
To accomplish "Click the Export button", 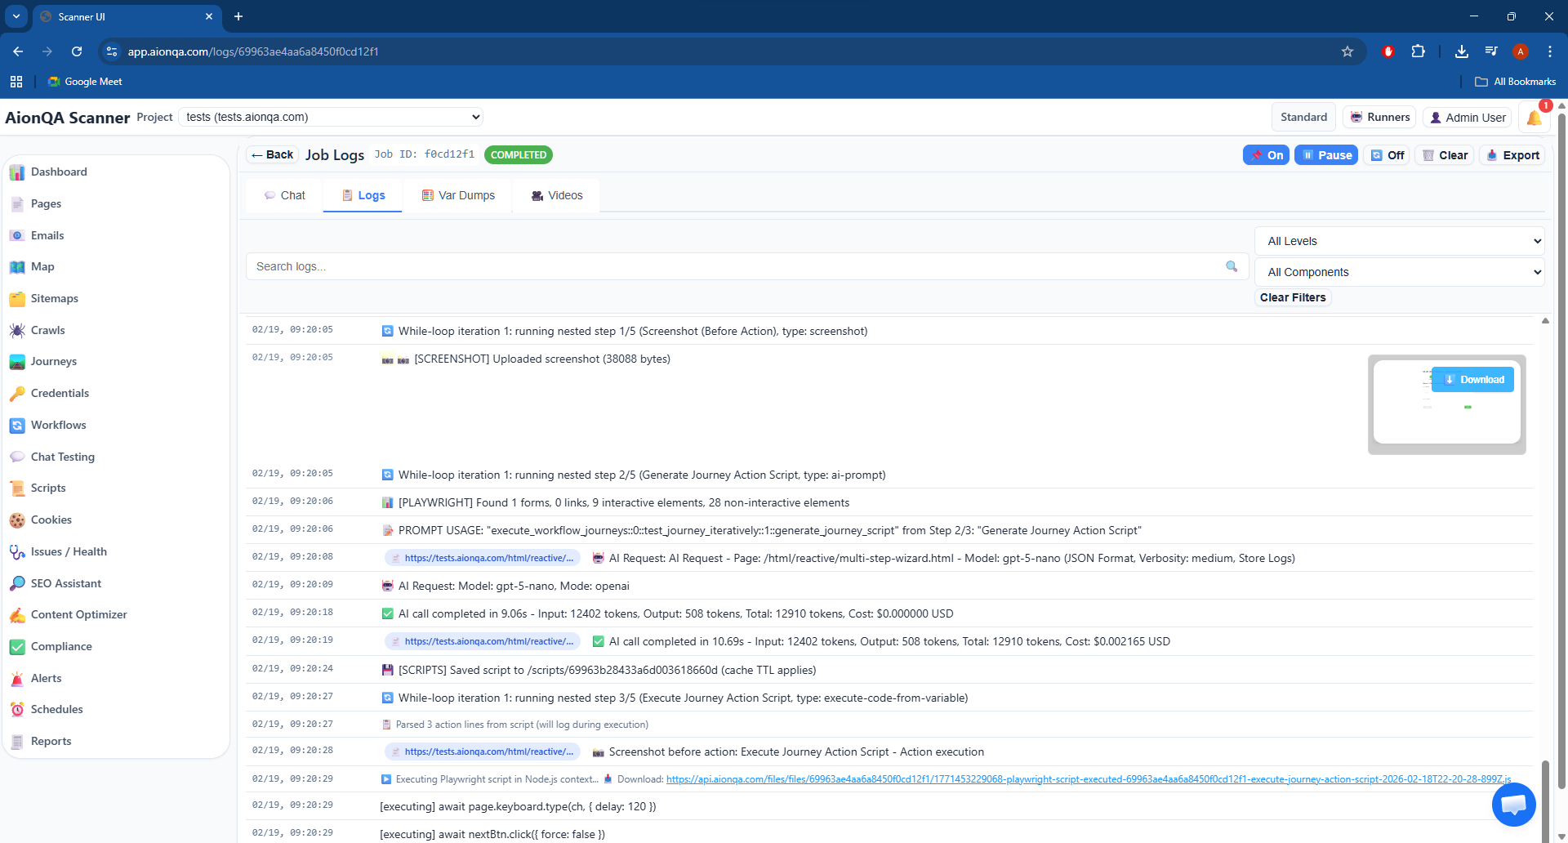I will coord(1513,155).
